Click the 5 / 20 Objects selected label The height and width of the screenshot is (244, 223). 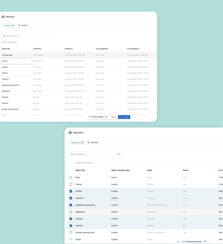point(192,242)
